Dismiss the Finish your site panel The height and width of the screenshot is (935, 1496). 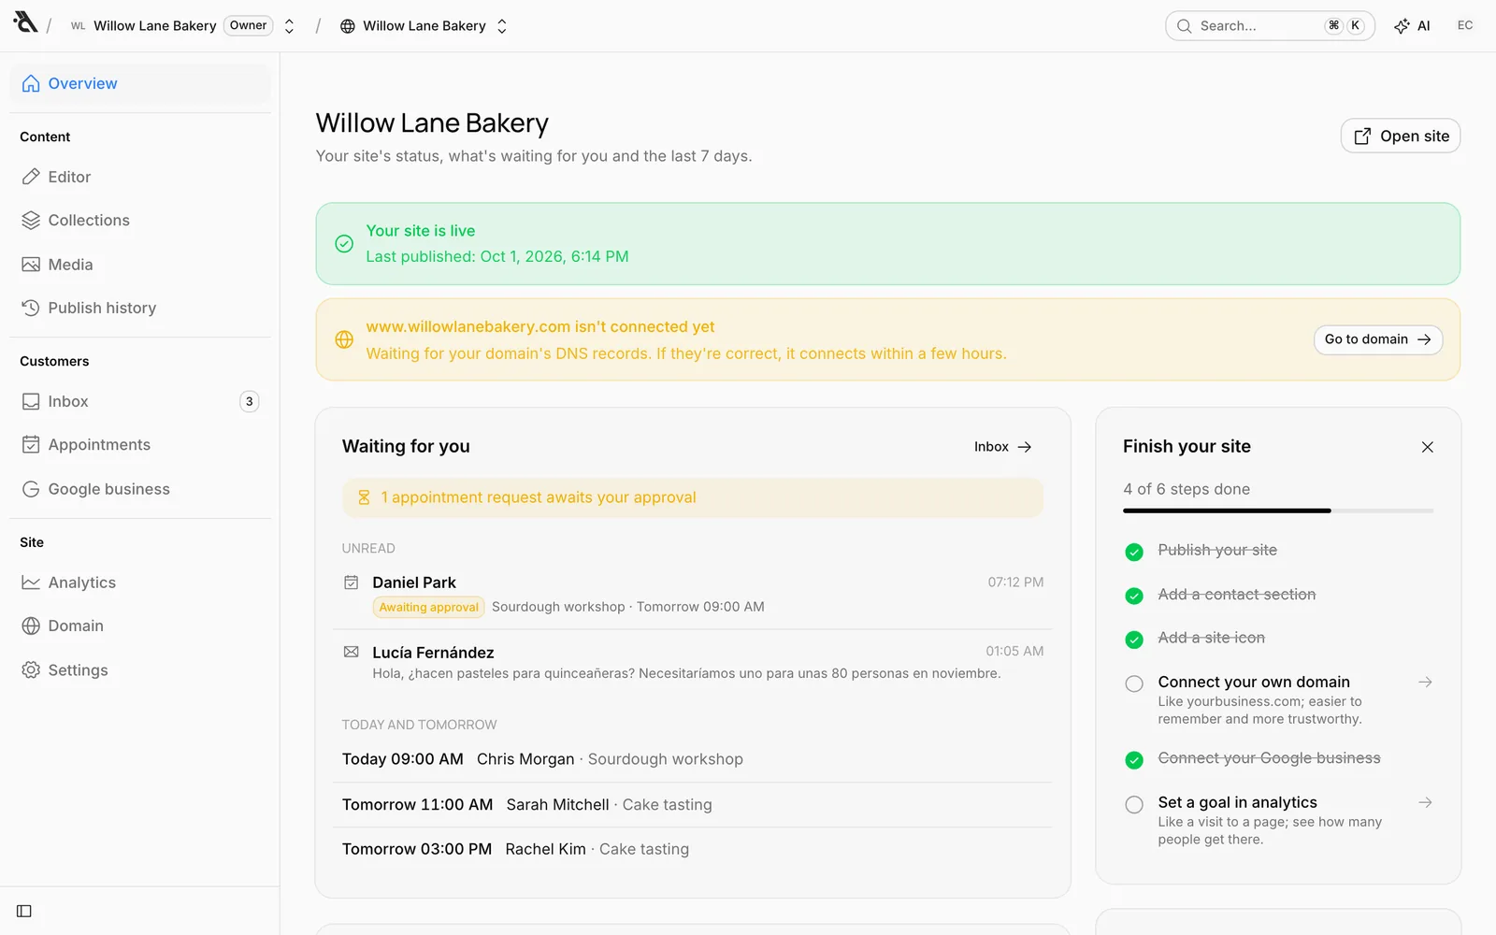(1427, 447)
